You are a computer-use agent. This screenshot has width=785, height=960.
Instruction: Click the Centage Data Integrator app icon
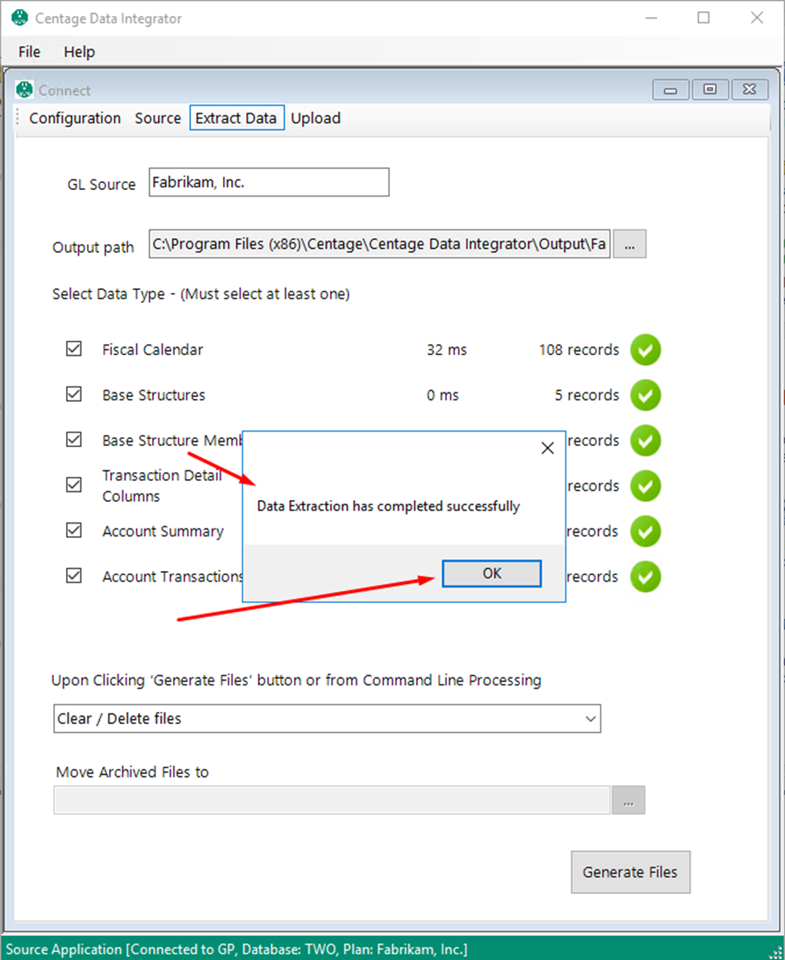click(x=19, y=18)
